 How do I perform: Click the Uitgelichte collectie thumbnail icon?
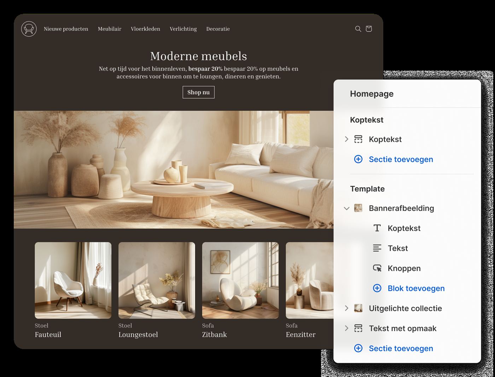tap(358, 308)
